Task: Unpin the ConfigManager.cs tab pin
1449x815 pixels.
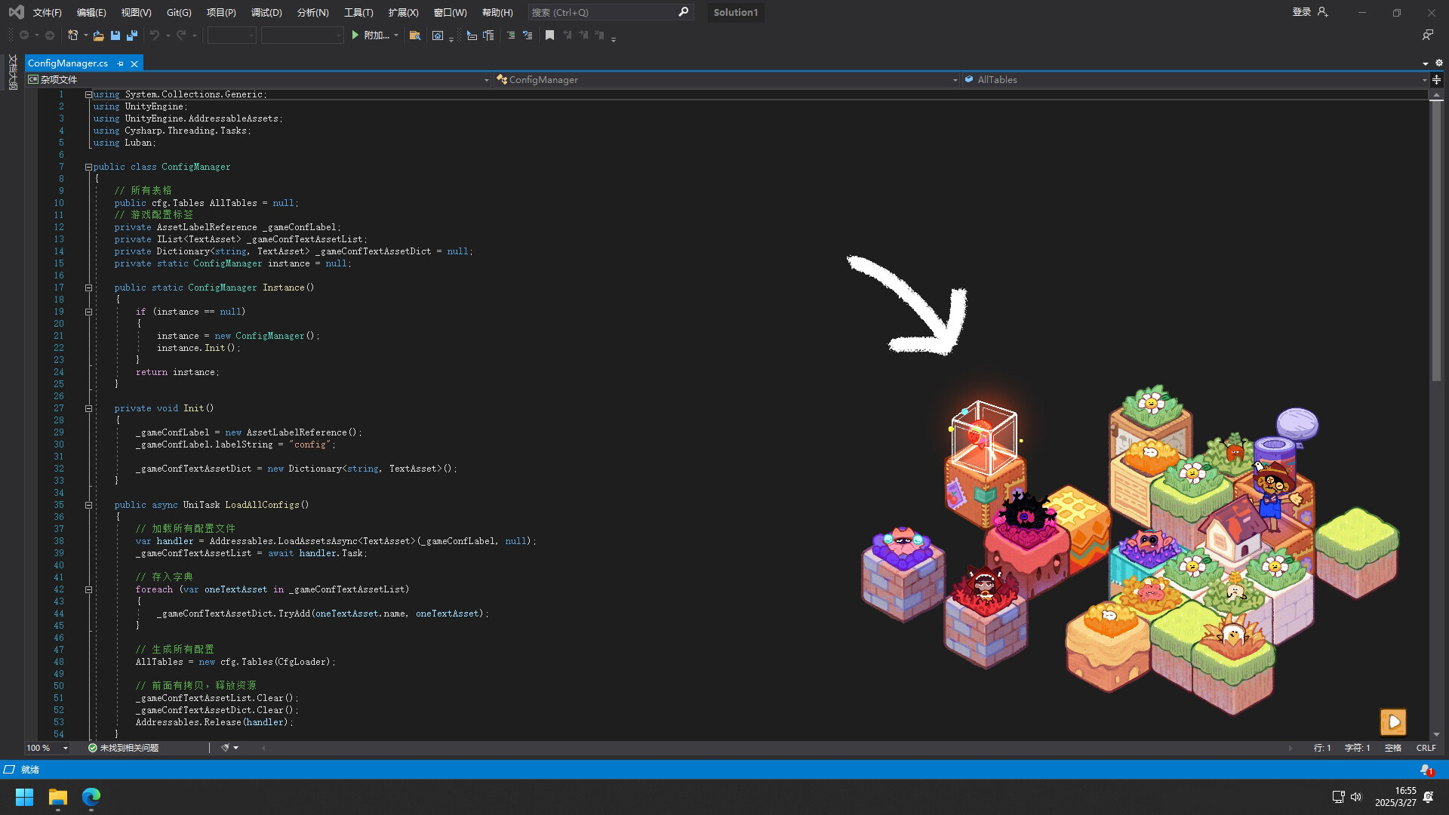Action: 120,63
